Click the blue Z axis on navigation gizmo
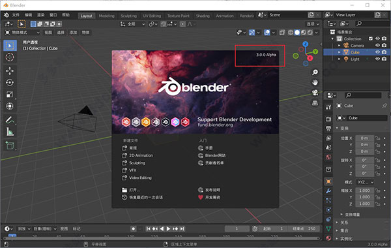391x248 pixels. click(x=306, y=44)
